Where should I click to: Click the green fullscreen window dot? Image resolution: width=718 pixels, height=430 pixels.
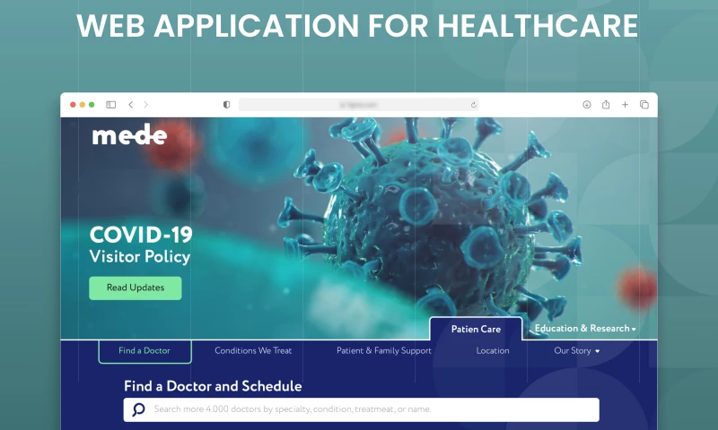tap(92, 105)
